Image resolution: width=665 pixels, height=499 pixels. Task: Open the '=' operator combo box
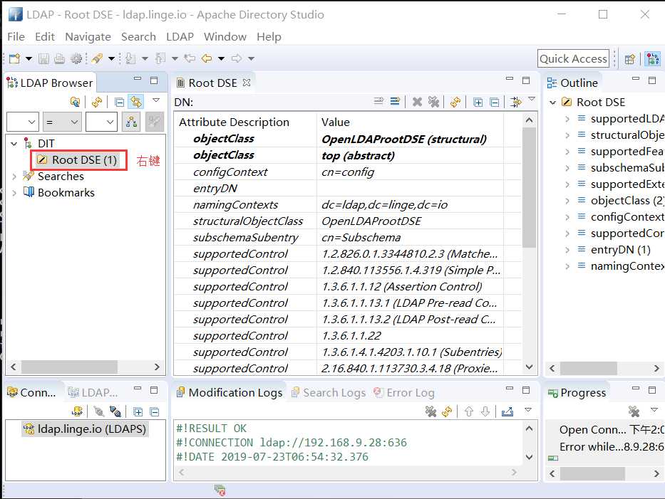click(x=62, y=122)
